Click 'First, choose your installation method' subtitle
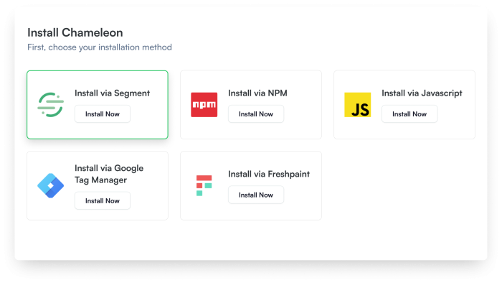 point(100,47)
